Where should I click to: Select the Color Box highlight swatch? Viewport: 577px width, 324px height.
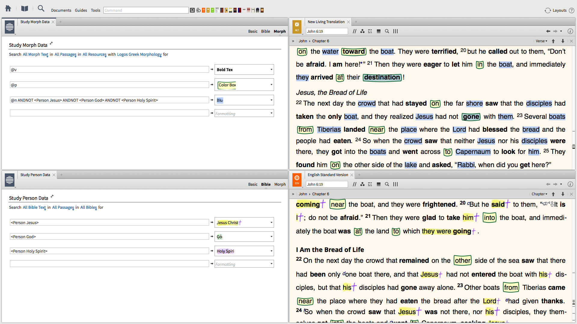(x=227, y=85)
